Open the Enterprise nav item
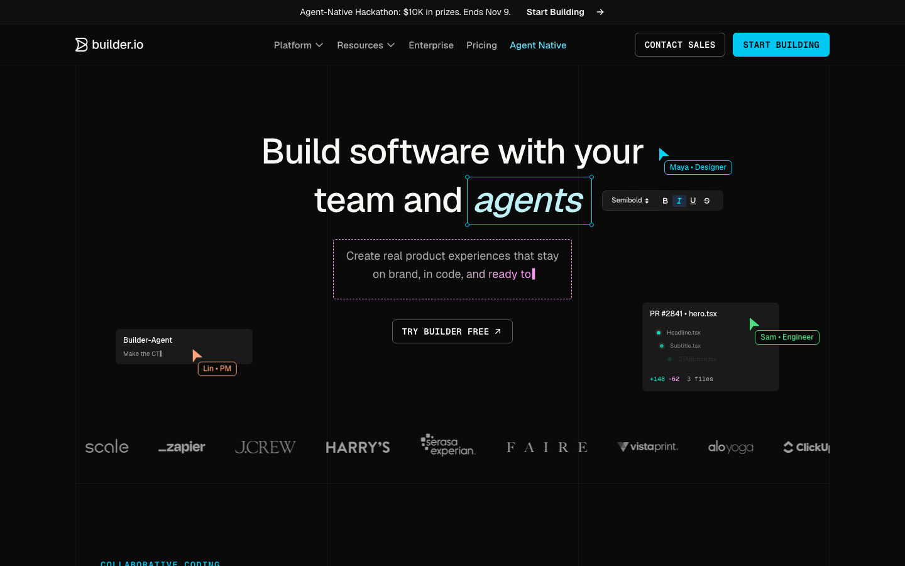 click(x=431, y=45)
